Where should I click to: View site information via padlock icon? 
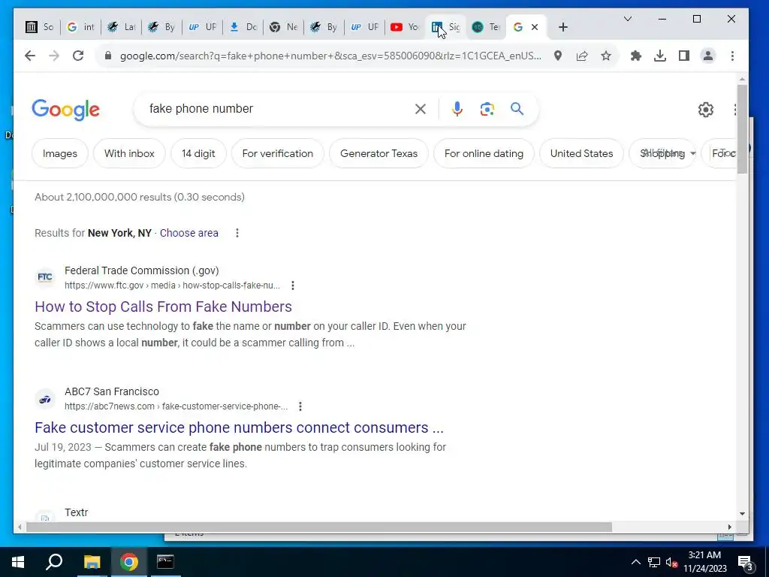tap(108, 56)
